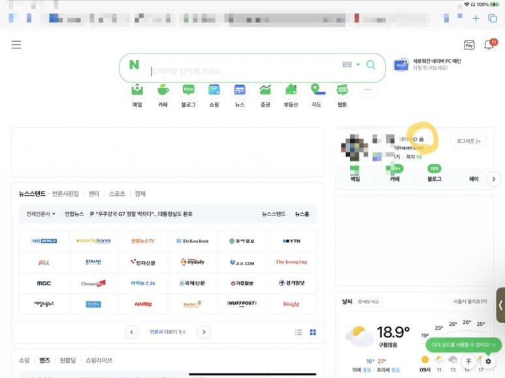This screenshot has width=505, height=378.
Task: Open HUFFPOST press logo
Action: (x=242, y=304)
